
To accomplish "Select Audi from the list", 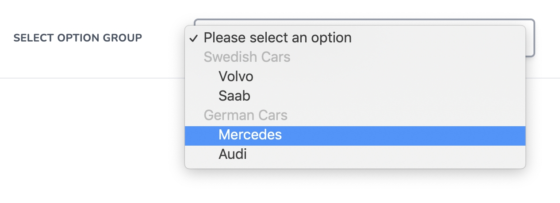I will [233, 154].
